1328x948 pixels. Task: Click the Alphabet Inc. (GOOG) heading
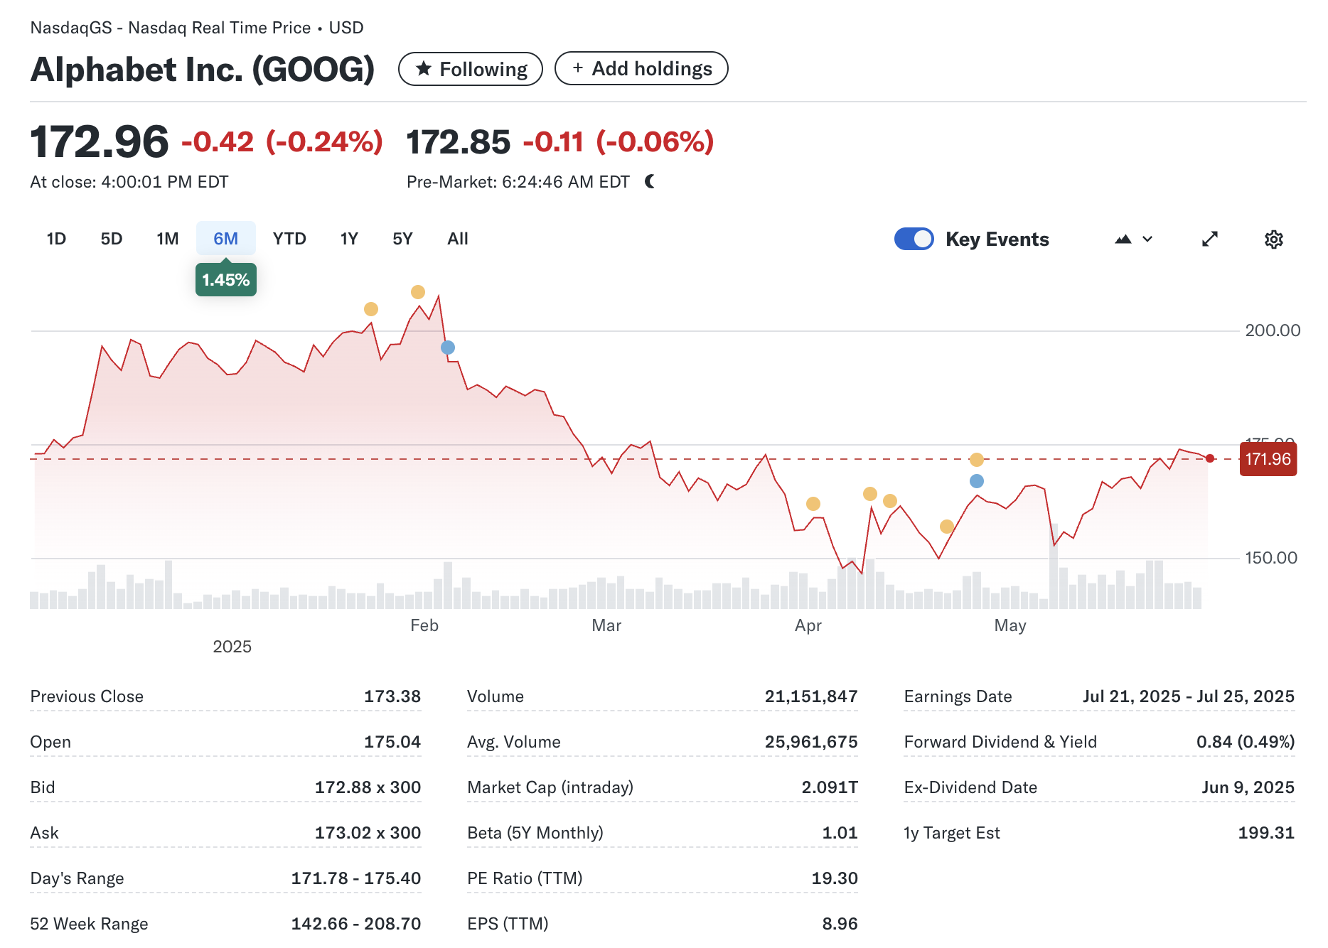(x=203, y=70)
